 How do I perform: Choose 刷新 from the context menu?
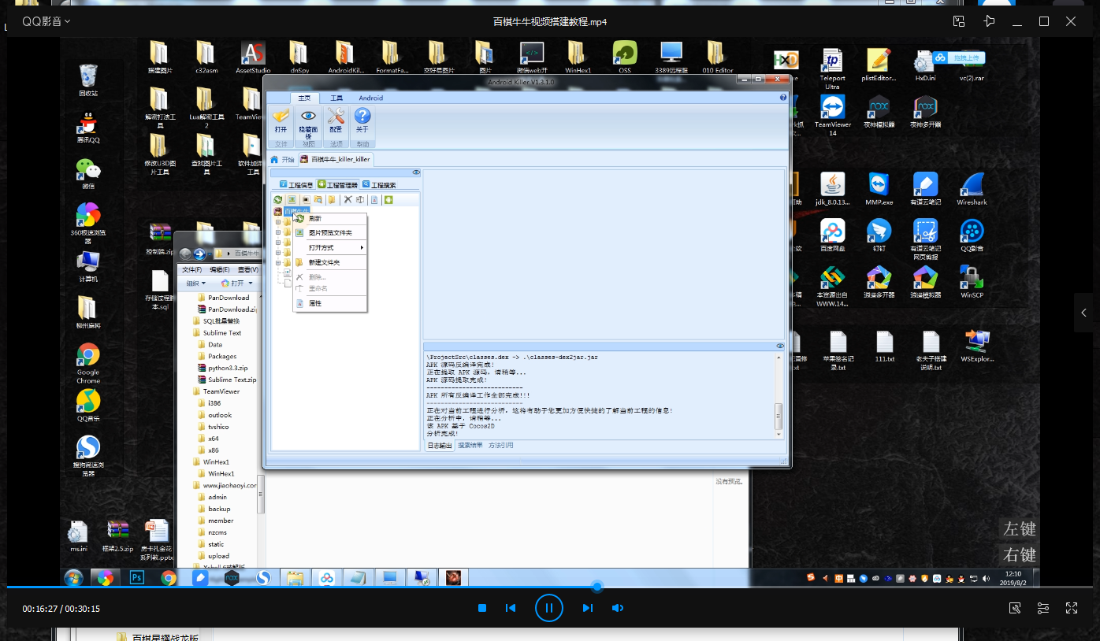[330, 218]
